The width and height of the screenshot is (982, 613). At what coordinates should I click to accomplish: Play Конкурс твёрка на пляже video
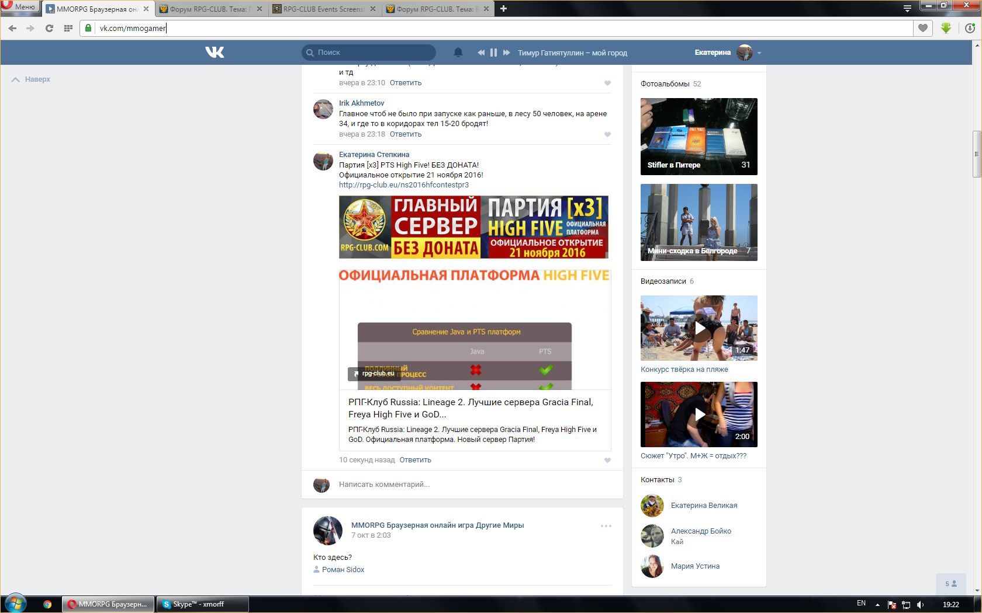pyautogui.click(x=699, y=328)
